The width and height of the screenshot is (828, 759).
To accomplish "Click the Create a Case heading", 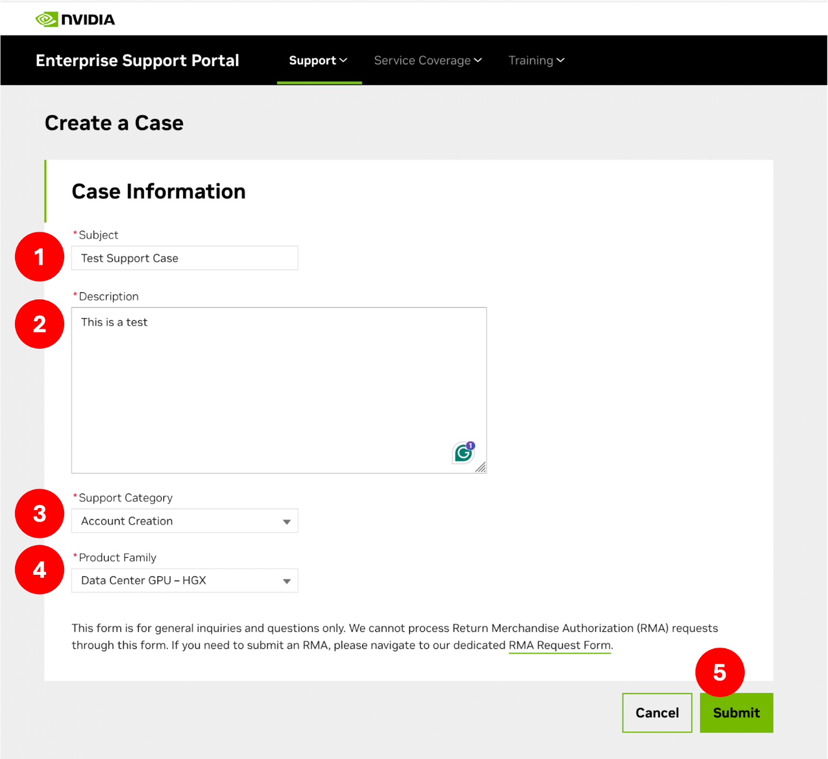I will (x=114, y=123).
